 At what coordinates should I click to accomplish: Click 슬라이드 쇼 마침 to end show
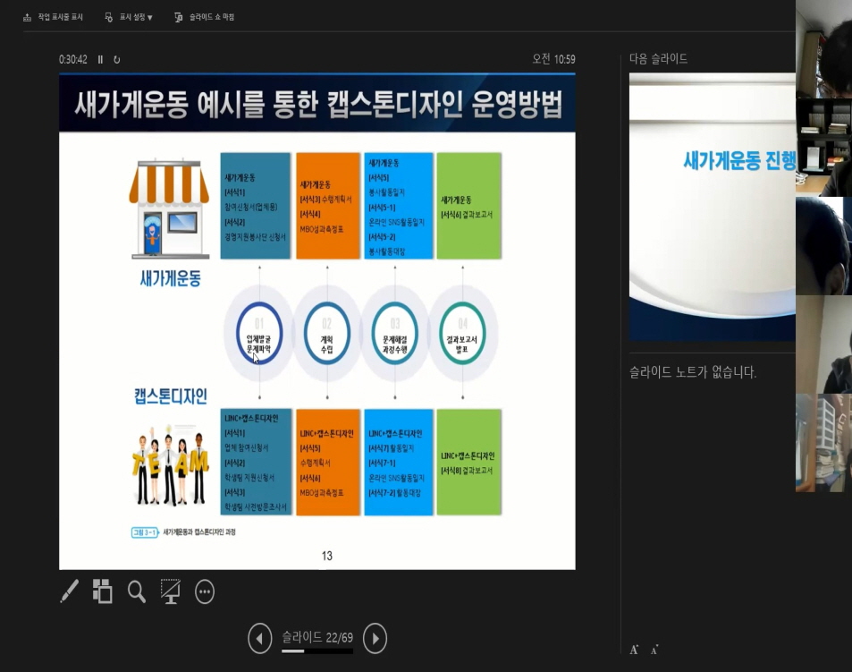pos(205,17)
